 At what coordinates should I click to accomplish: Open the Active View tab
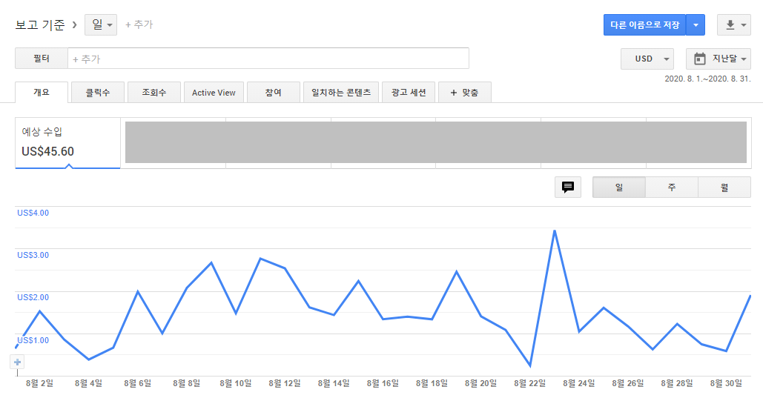click(x=214, y=93)
